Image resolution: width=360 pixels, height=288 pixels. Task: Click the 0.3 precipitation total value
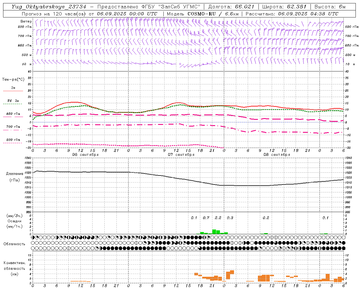click(x=230, y=218)
